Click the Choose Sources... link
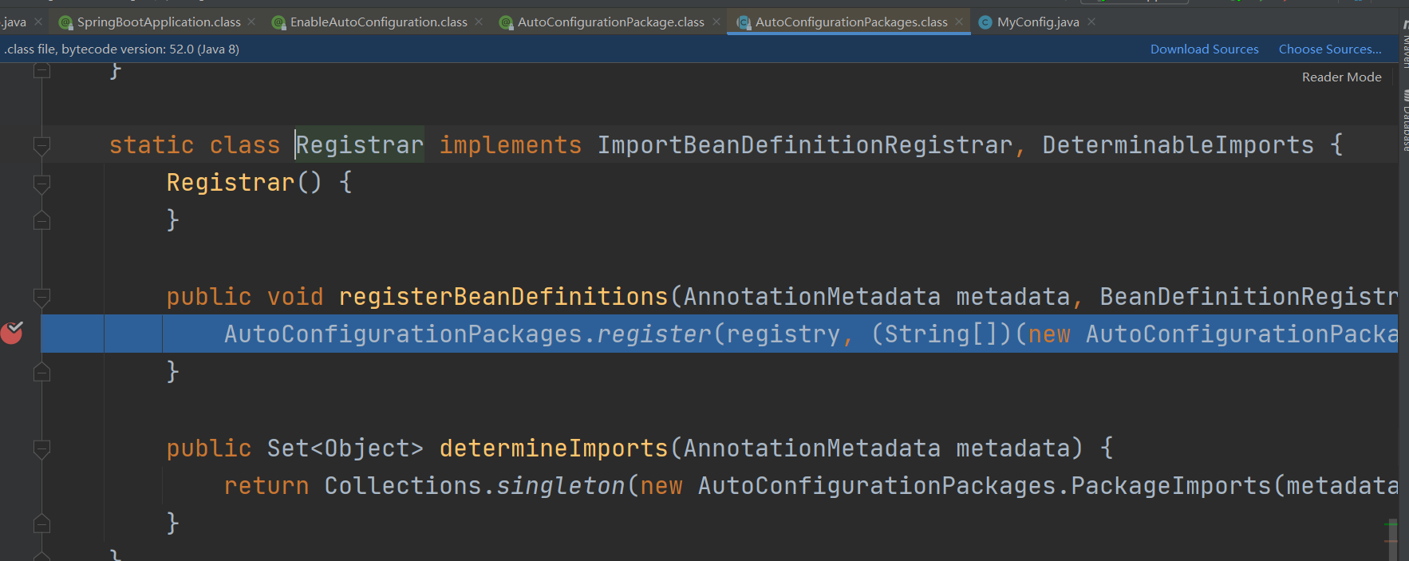The image size is (1409, 561). [x=1330, y=49]
